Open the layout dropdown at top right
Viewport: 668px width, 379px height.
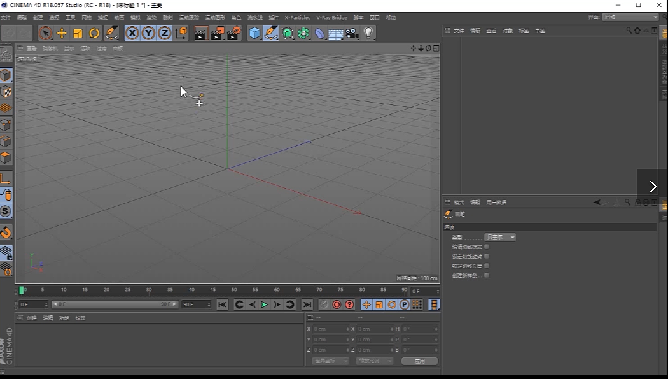point(630,17)
